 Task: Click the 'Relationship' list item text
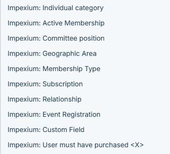62,99
